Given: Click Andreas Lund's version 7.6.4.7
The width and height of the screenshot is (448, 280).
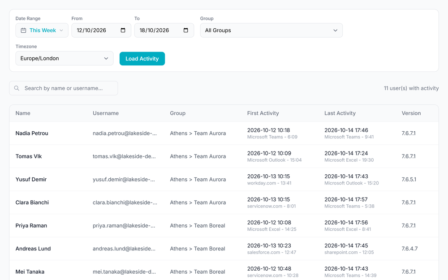Looking at the screenshot, I should [x=410, y=249].
